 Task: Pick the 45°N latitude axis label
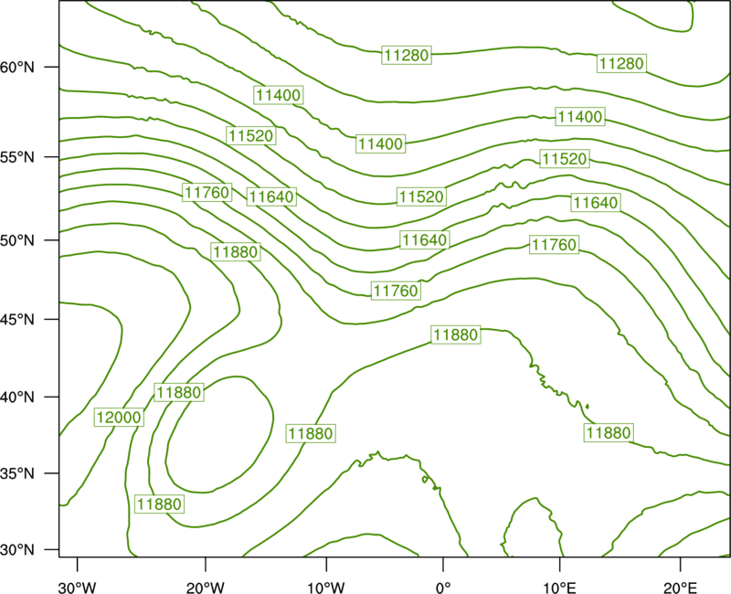coord(17,319)
